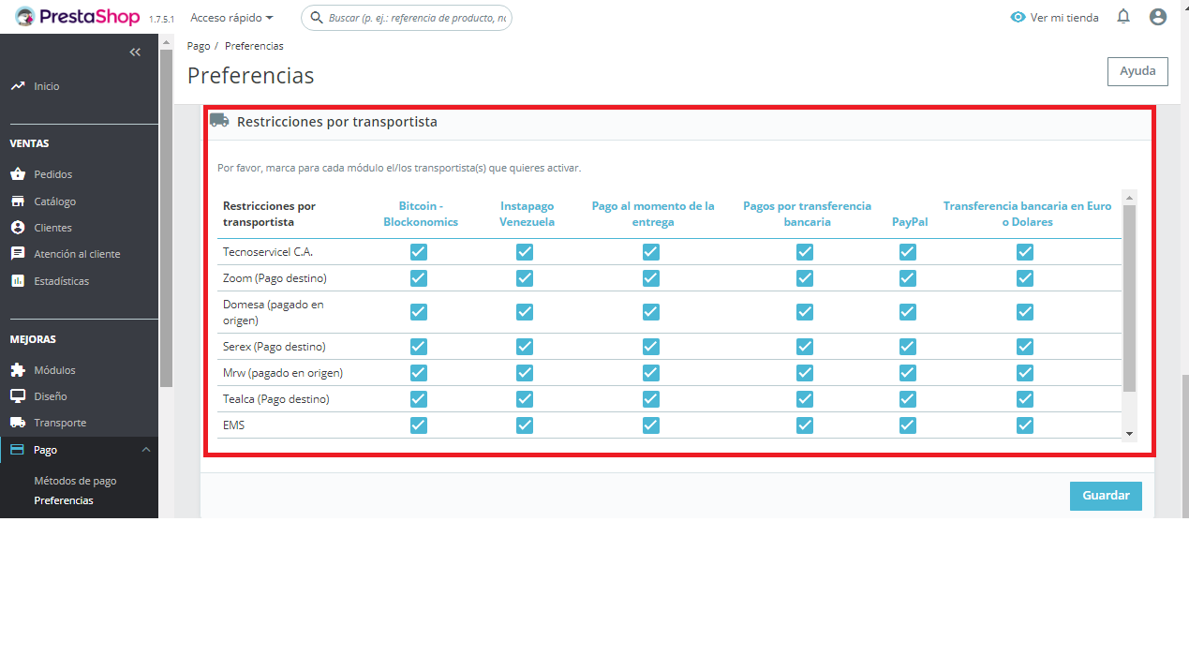Click the search magnifier icon
The height and width of the screenshot is (656, 1189).
click(317, 18)
